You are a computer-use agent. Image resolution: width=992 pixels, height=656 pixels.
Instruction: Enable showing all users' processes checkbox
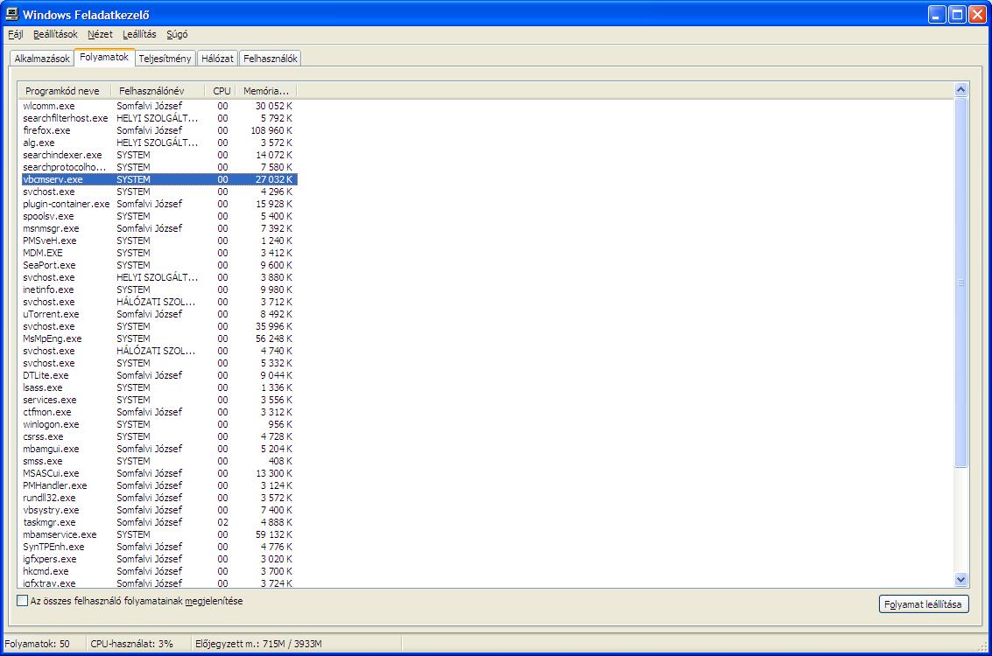(x=23, y=601)
